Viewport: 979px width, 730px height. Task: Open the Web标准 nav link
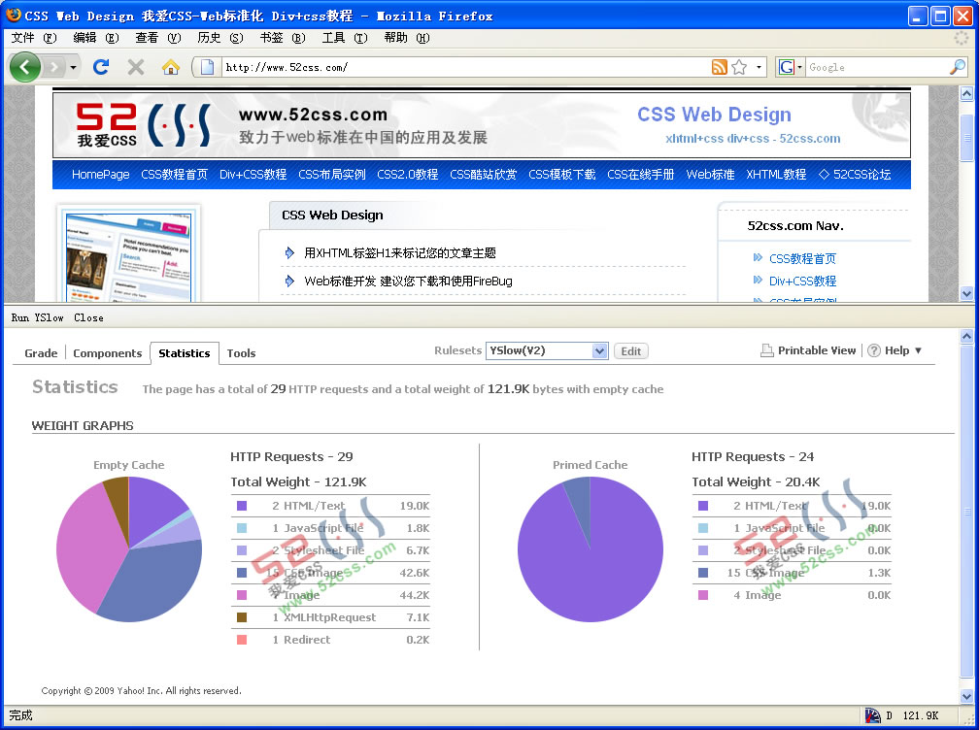point(711,175)
